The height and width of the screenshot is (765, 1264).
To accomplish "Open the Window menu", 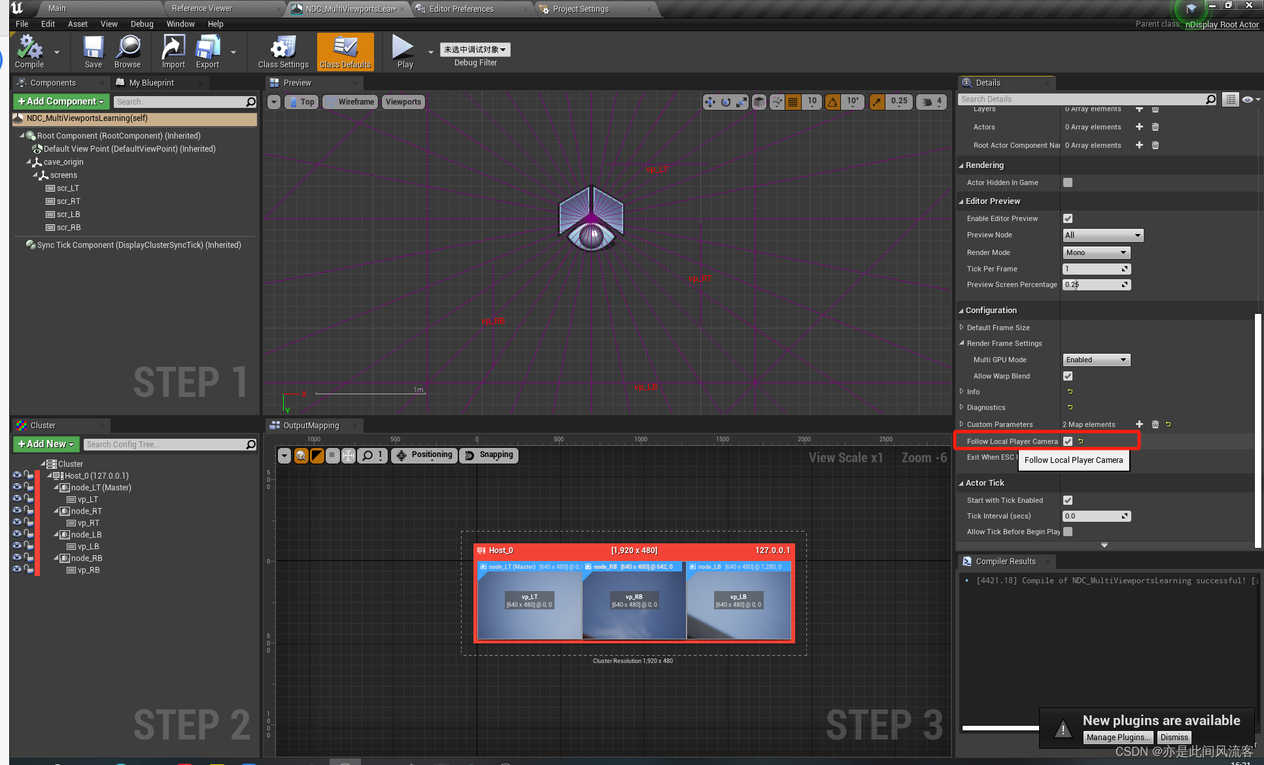I will (x=180, y=24).
